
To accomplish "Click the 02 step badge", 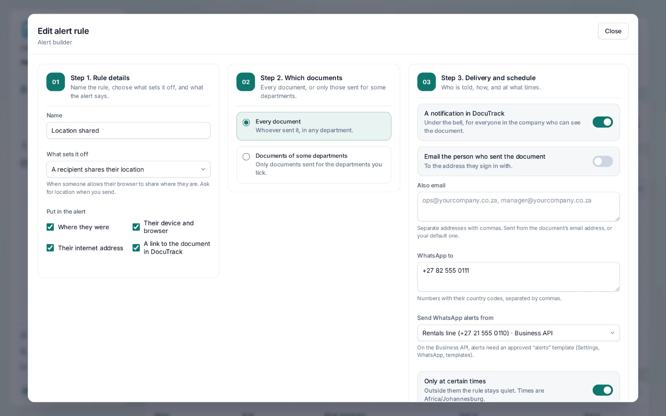I will (x=246, y=82).
